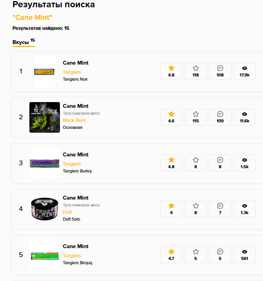The width and height of the screenshot is (263, 281).
Task: Click the filled star rating for Duft
Action: pos(171,206)
